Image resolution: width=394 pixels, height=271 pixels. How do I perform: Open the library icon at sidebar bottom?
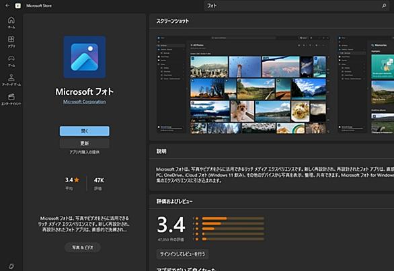(x=11, y=266)
